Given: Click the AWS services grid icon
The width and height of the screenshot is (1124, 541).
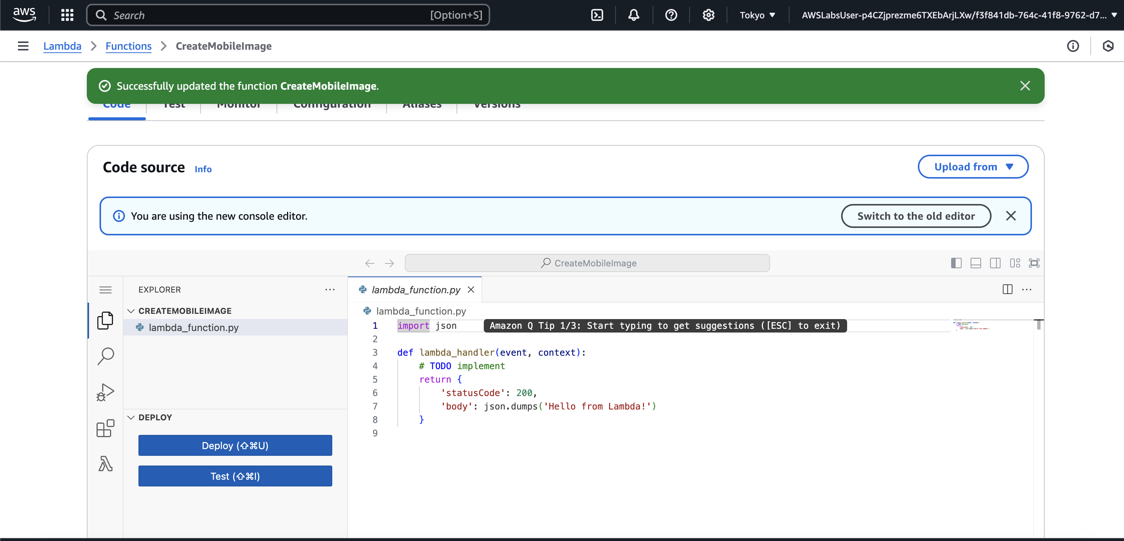Looking at the screenshot, I should coord(67,15).
